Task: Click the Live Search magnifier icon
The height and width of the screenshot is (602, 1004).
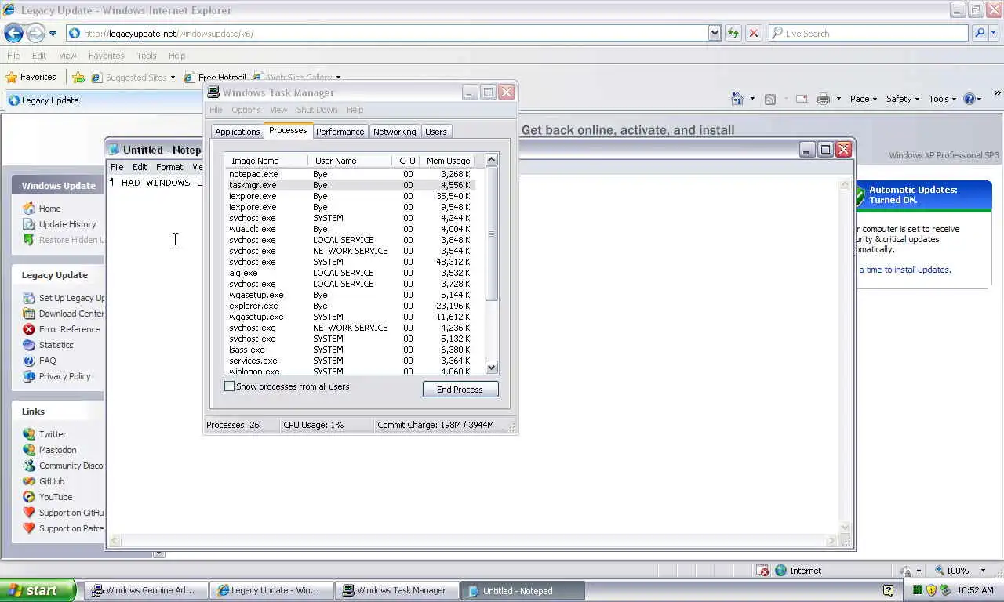Action: 980,33
